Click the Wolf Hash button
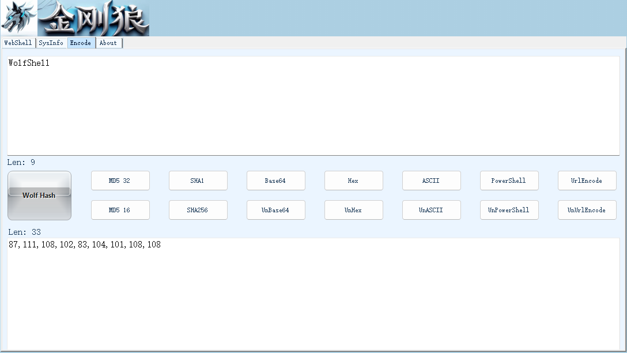The image size is (627, 353). tap(39, 196)
